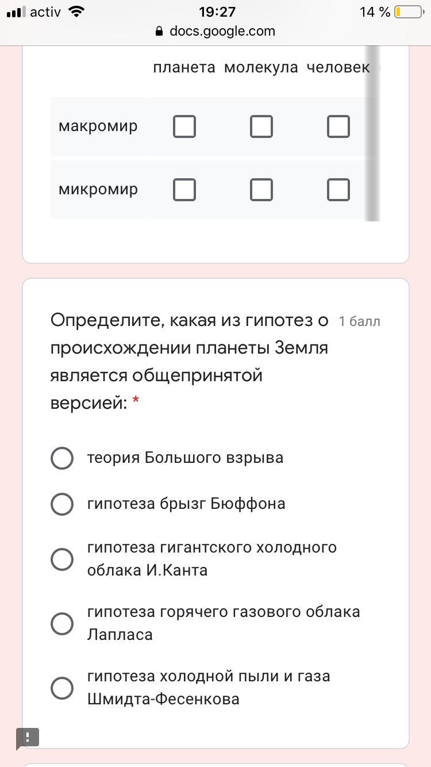The height and width of the screenshot is (767, 431).
Task: Check микромир box under молекула
Action: pyautogui.click(x=261, y=190)
